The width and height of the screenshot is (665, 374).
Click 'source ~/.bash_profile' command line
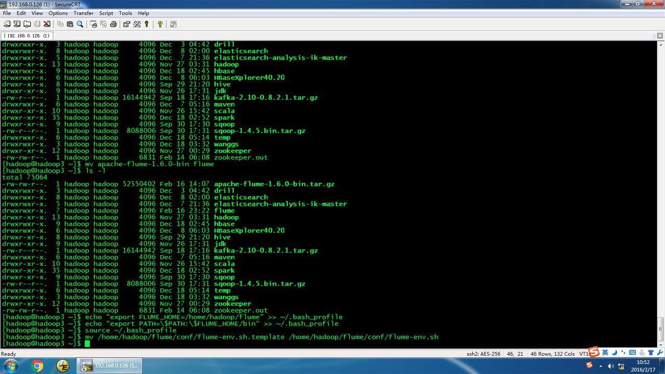point(131,330)
